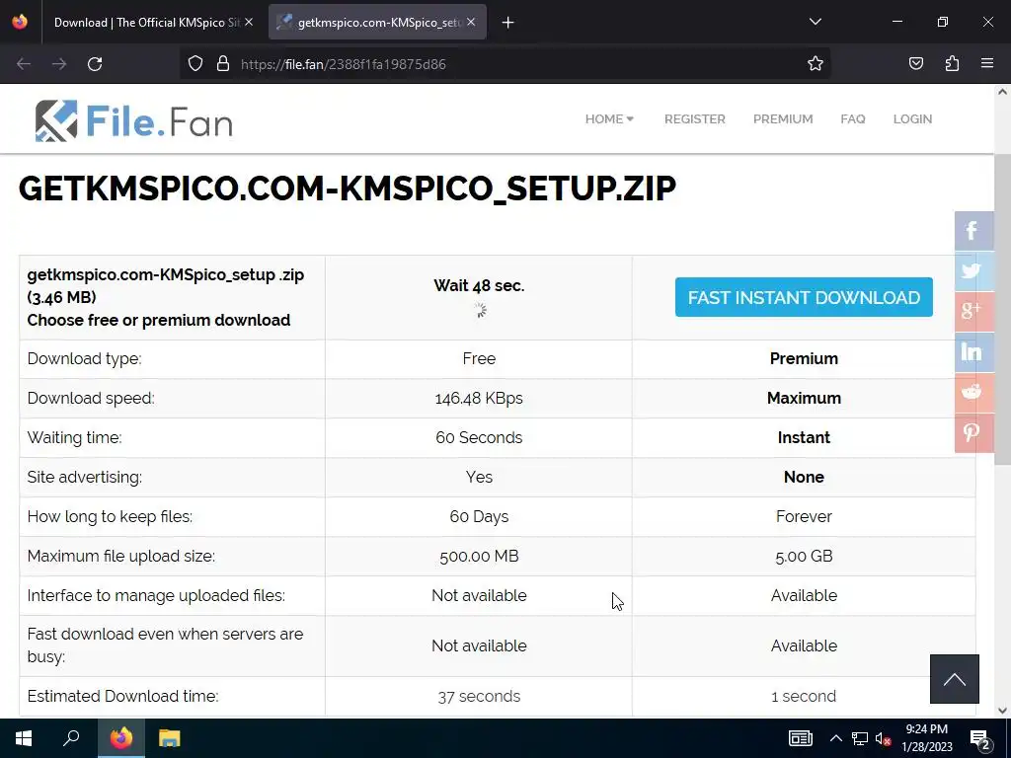Click the back-to-top arrow button
Image resolution: width=1011 pixels, height=758 pixels.
coord(955,679)
